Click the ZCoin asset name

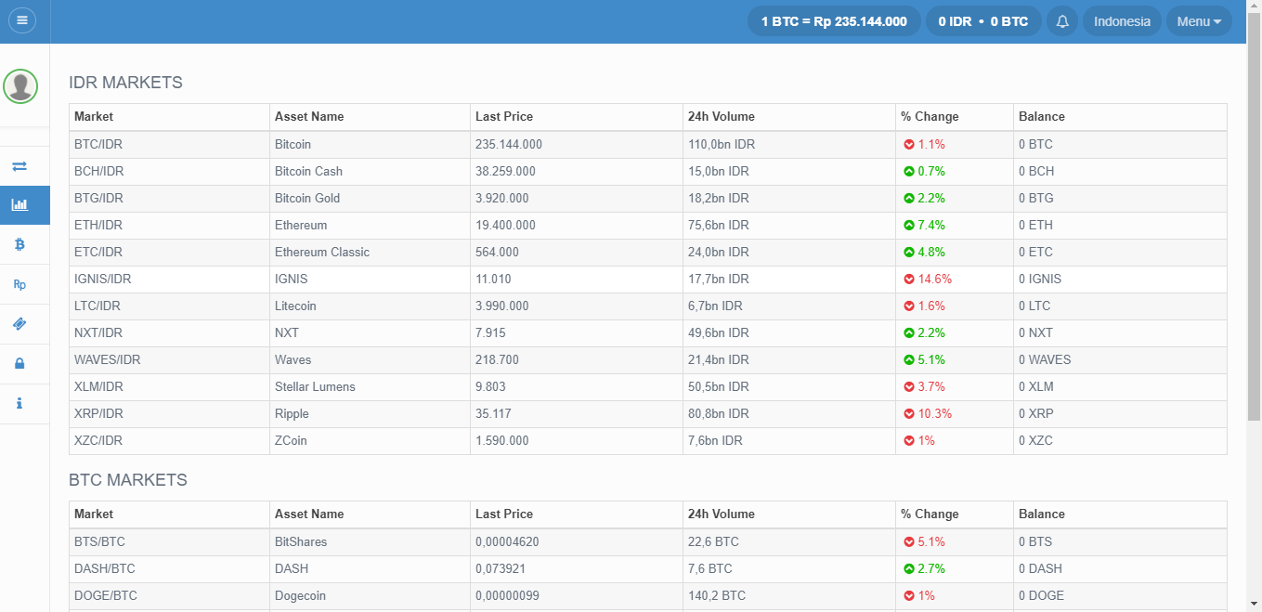(291, 441)
